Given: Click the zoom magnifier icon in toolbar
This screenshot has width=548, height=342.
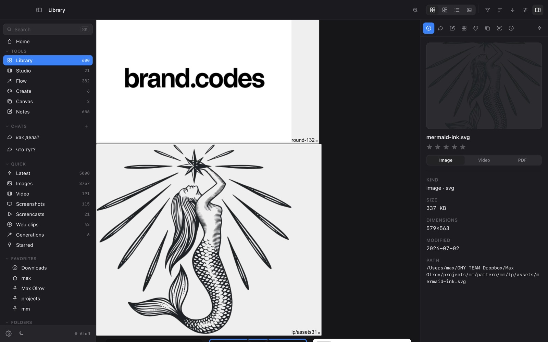Looking at the screenshot, I should pos(415,10).
